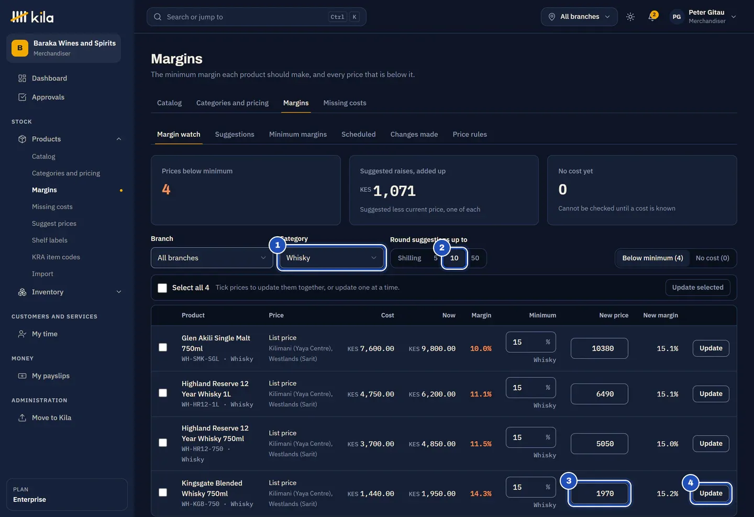This screenshot has height=517, width=754.
Task: Click the Kila logo
Action: 32,17
